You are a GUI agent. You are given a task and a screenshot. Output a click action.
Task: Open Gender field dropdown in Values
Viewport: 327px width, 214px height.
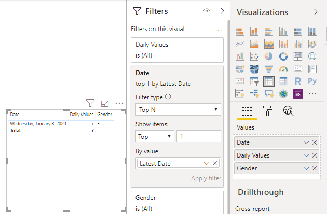[306, 168]
